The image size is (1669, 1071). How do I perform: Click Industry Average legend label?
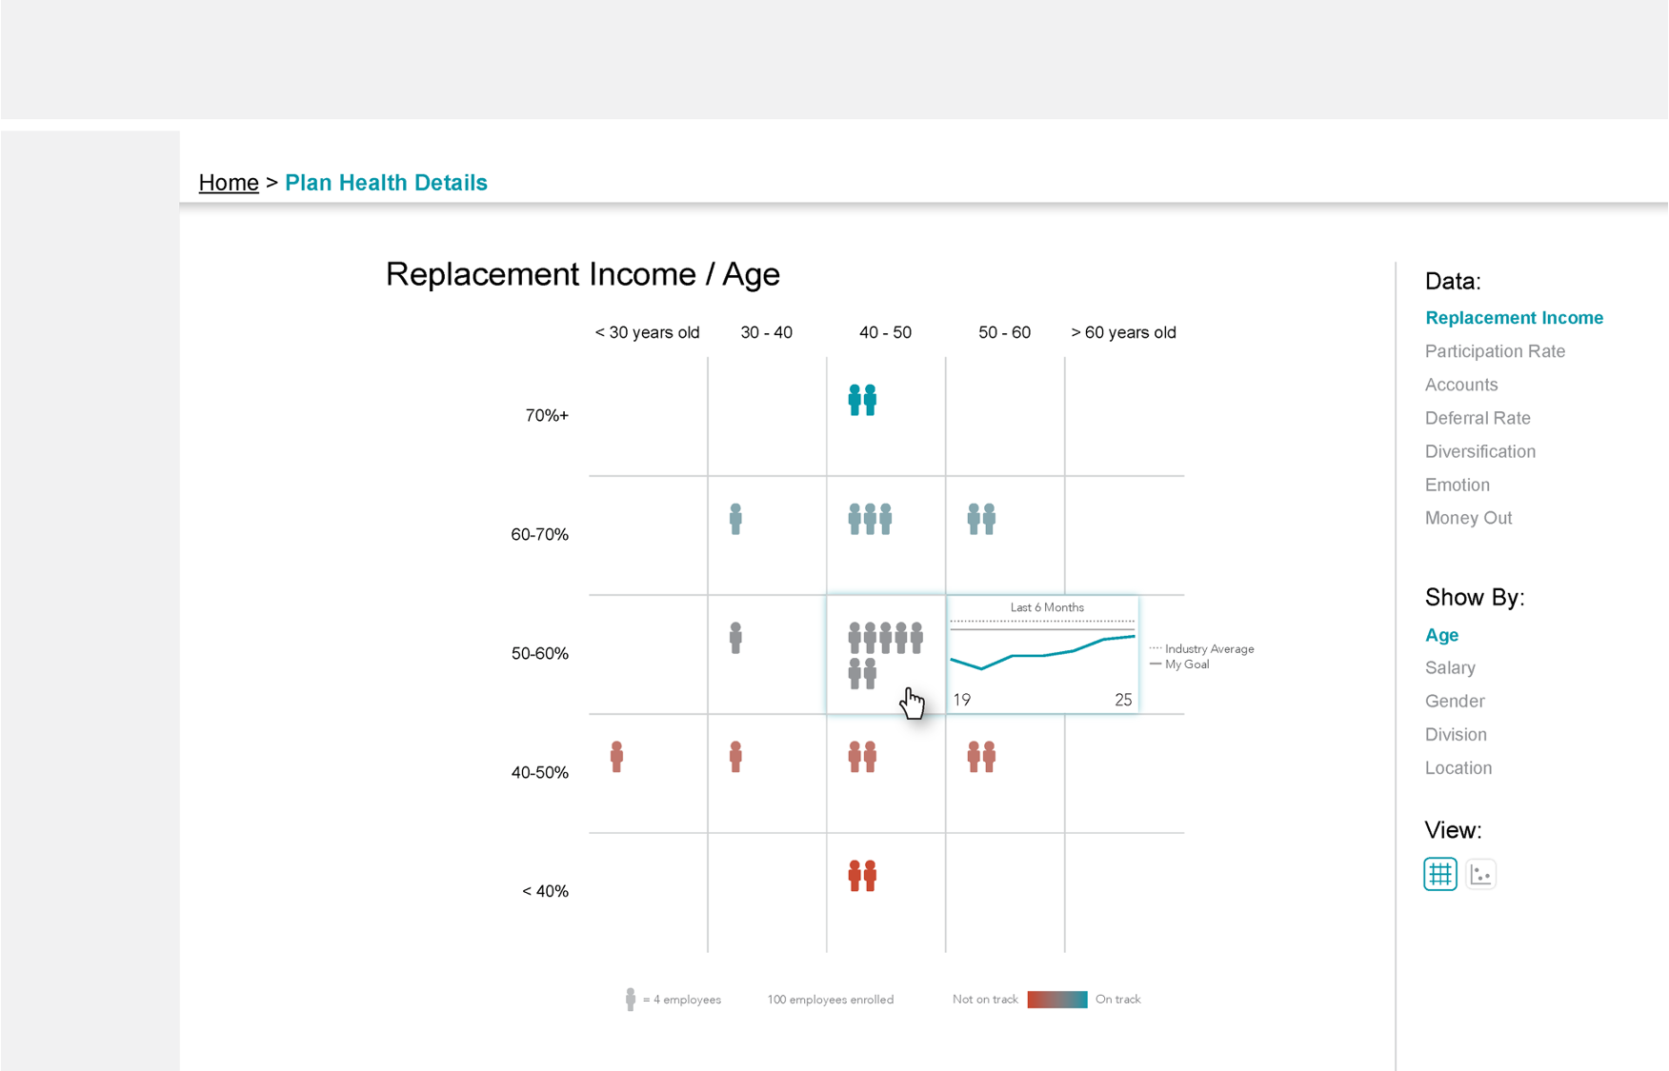[1209, 649]
